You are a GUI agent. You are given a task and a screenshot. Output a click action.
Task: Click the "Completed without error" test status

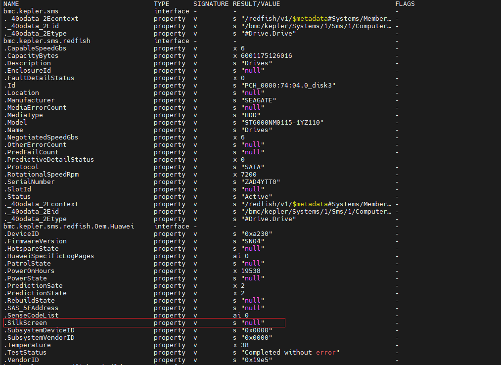point(290,353)
